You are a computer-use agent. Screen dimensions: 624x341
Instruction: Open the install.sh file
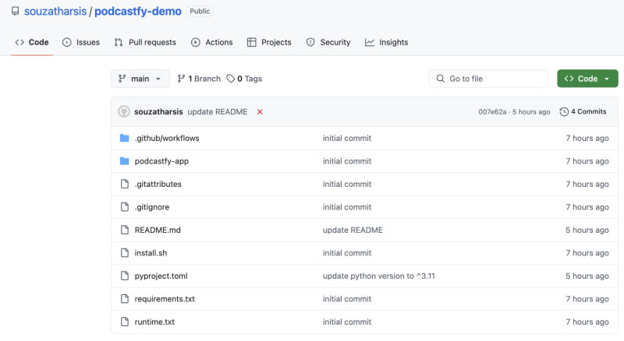point(149,253)
